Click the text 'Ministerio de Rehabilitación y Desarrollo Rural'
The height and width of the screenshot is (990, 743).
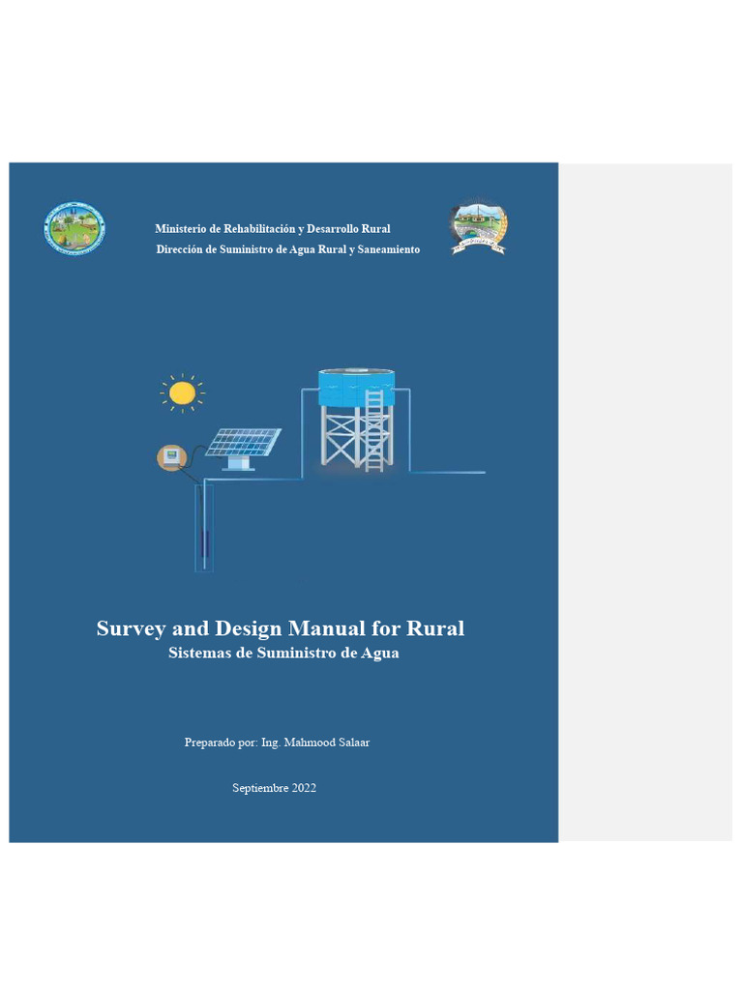click(x=272, y=228)
